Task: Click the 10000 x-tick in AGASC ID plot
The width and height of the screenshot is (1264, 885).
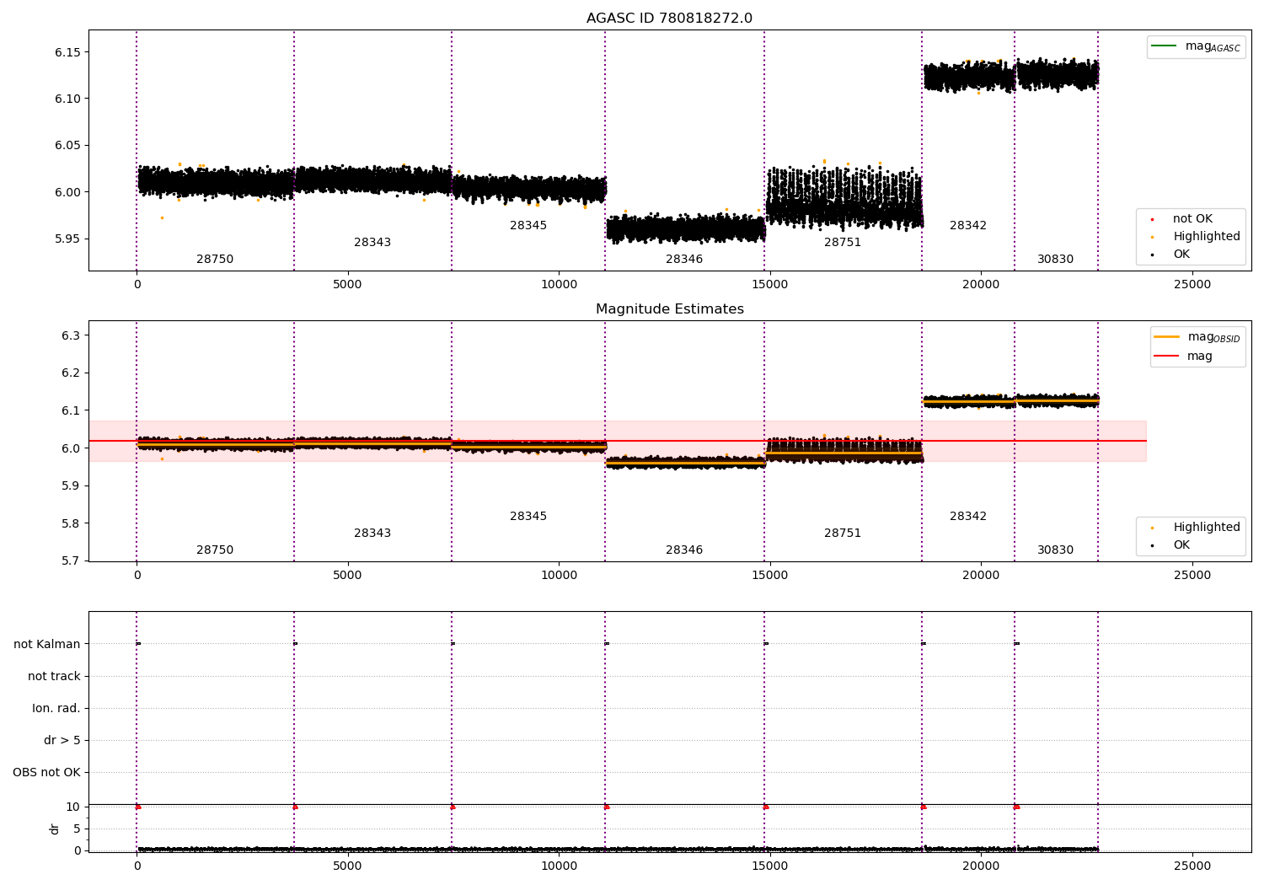Action: tap(559, 284)
